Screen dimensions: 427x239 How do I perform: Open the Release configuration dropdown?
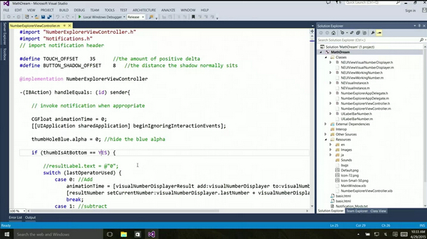[x=136, y=17]
